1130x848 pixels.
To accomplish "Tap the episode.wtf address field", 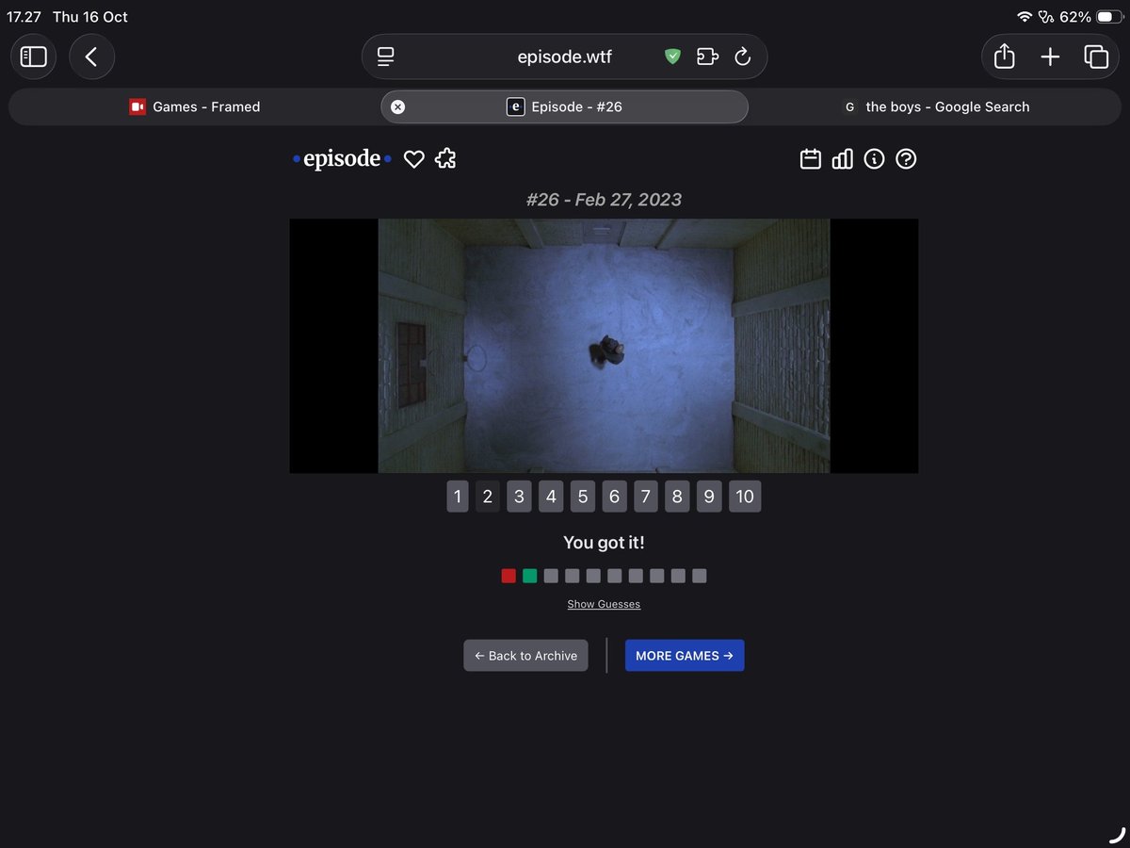I will pos(564,57).
